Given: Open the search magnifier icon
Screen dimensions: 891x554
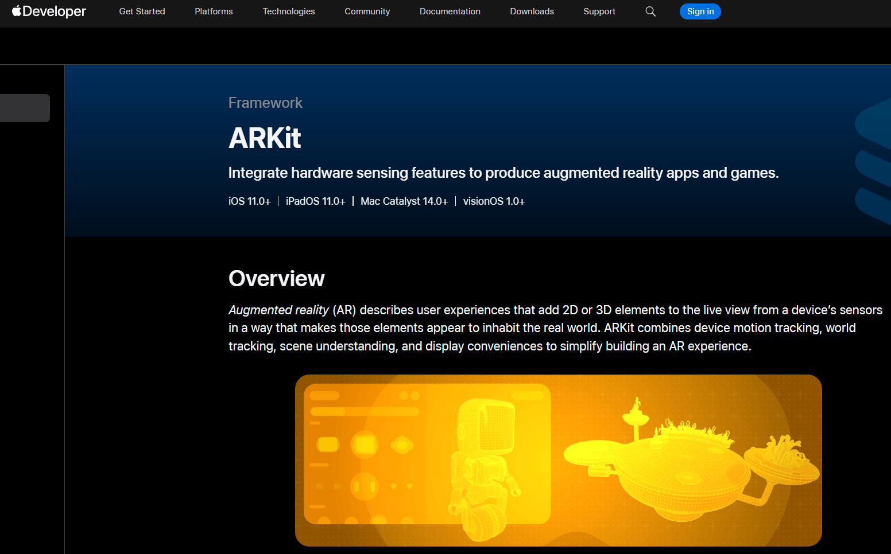Looking at the screenshot, I should coord(650,11).
